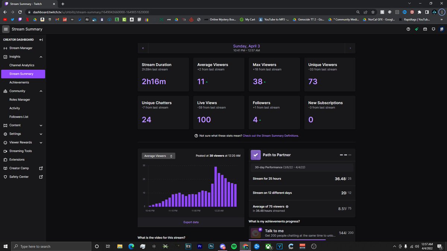Open Followers List

tap(23, 117)
